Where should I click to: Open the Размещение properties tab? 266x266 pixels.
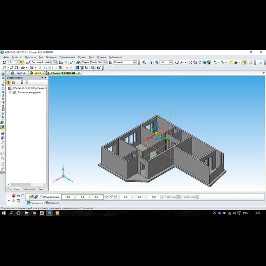point(35,203)
